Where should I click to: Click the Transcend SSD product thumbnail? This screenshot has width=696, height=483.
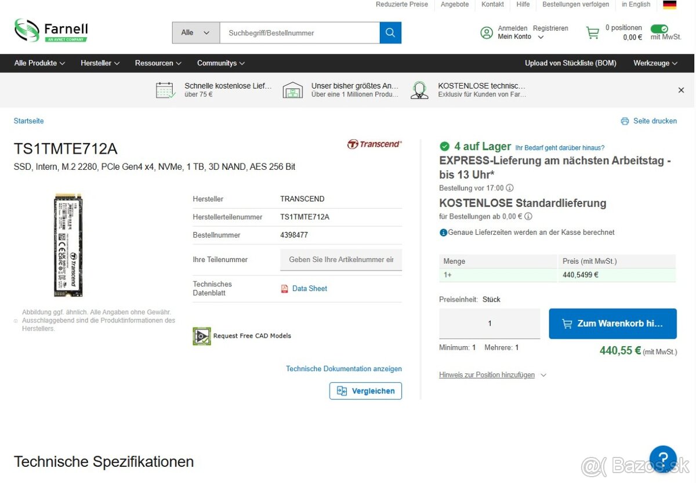tap(68, 245)
